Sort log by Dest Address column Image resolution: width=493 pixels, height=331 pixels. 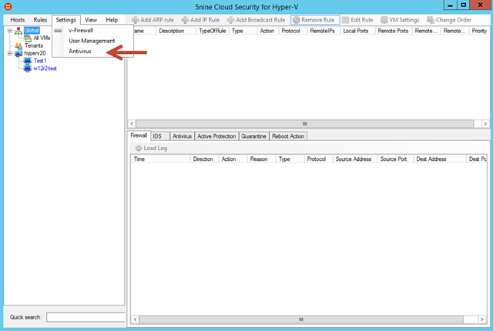tap(440, 159)
